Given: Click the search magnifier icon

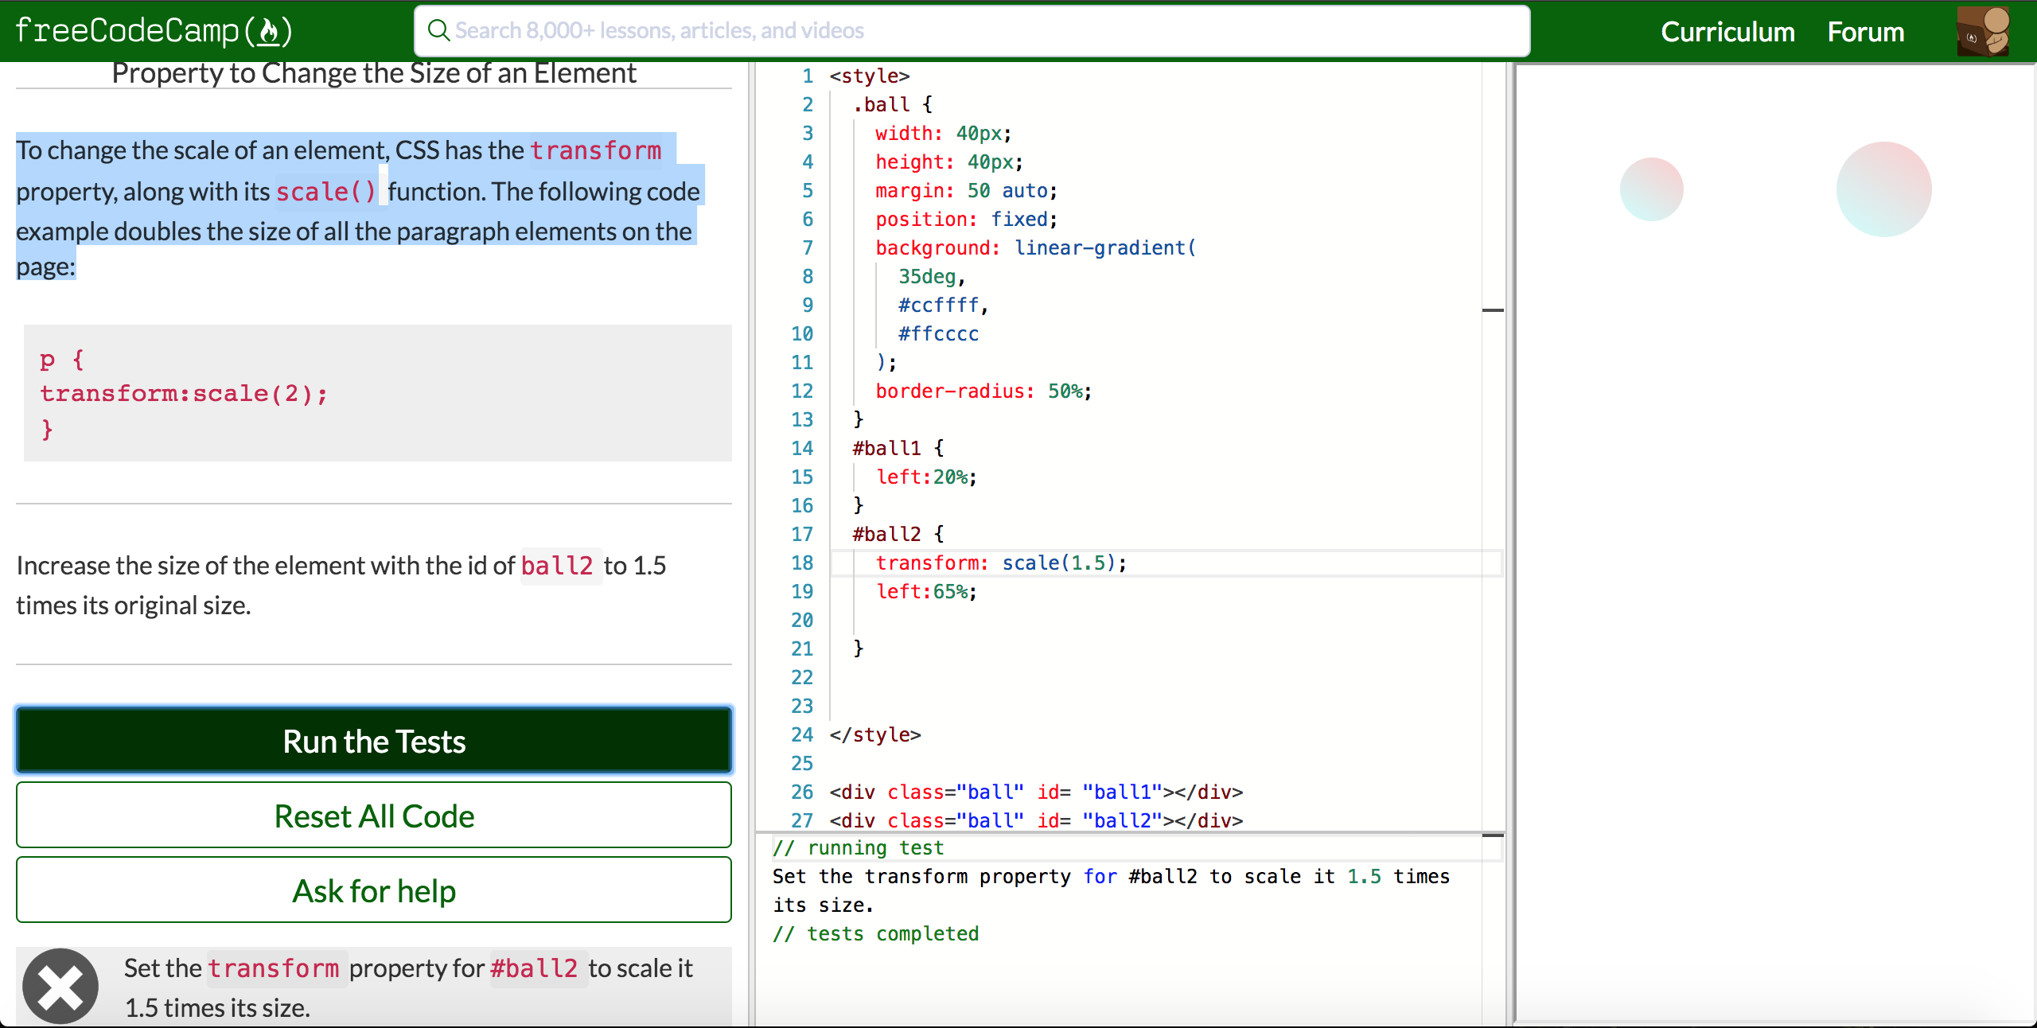Looking at the screenshot, I should (438, 30).
